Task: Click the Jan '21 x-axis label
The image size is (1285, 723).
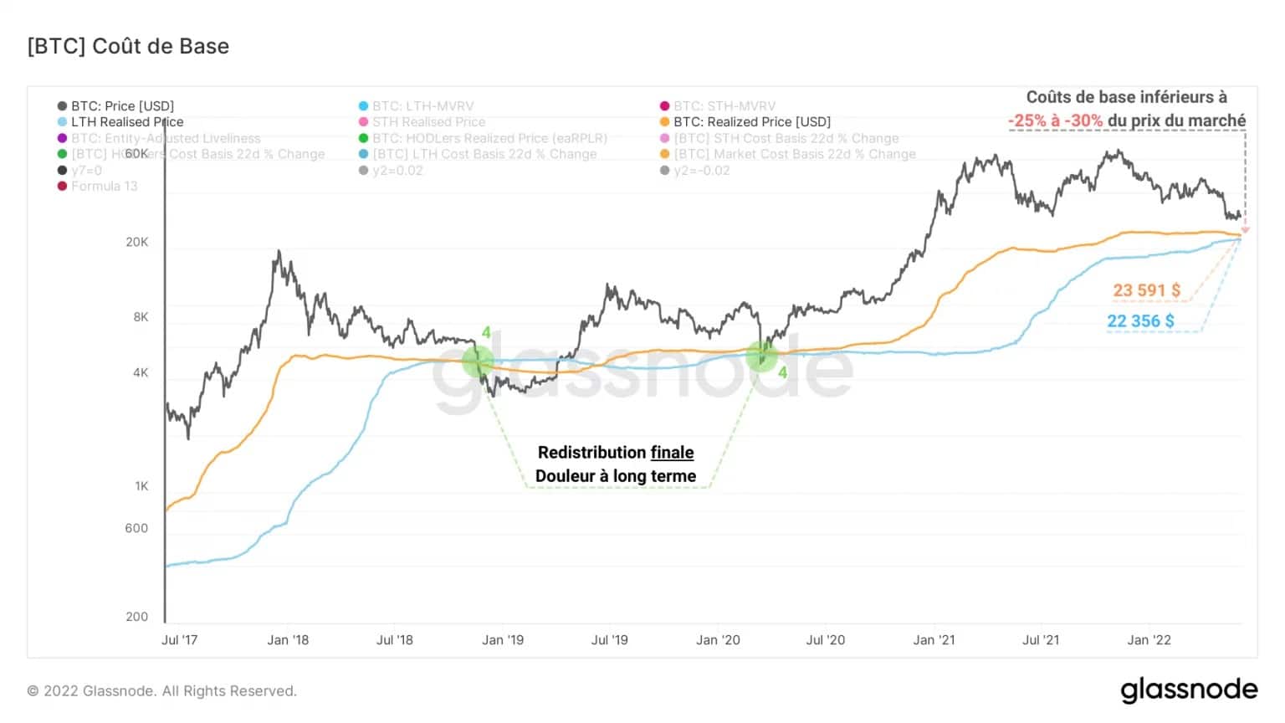Action: [x=934, y=640]
